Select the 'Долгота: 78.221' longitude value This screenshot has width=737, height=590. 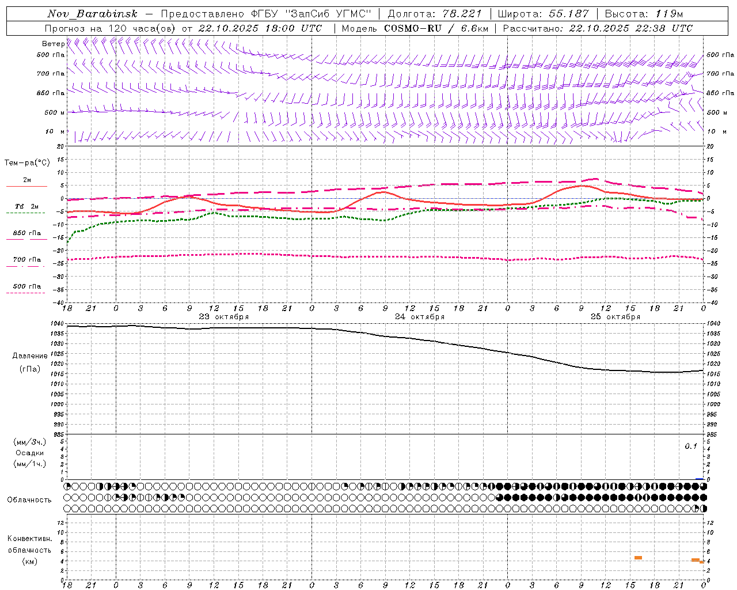coord(434,14)
